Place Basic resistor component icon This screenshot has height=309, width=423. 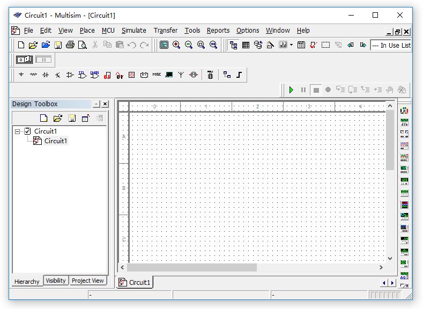click(x=33, y=75)
